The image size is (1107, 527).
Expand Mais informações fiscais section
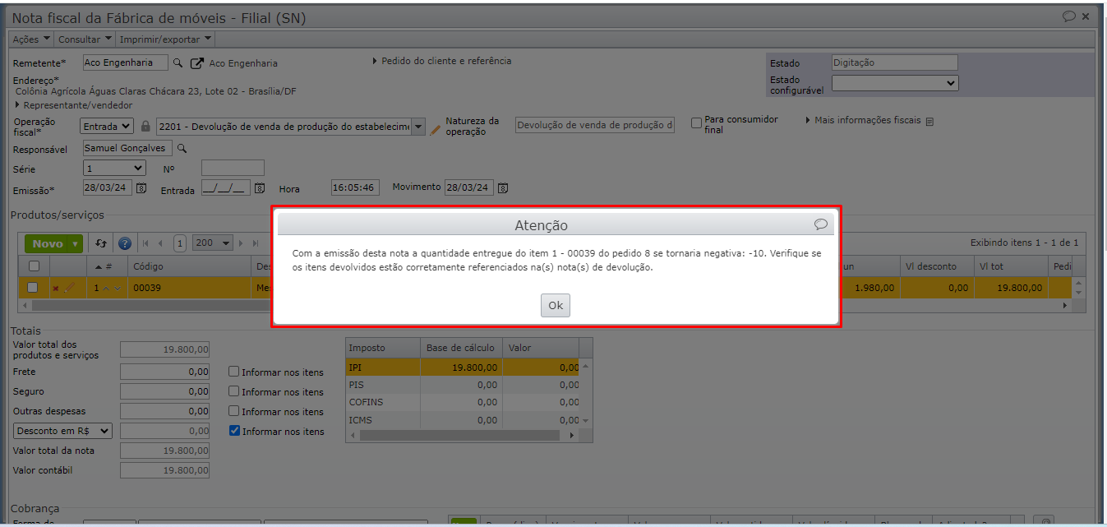pos(863,121)
